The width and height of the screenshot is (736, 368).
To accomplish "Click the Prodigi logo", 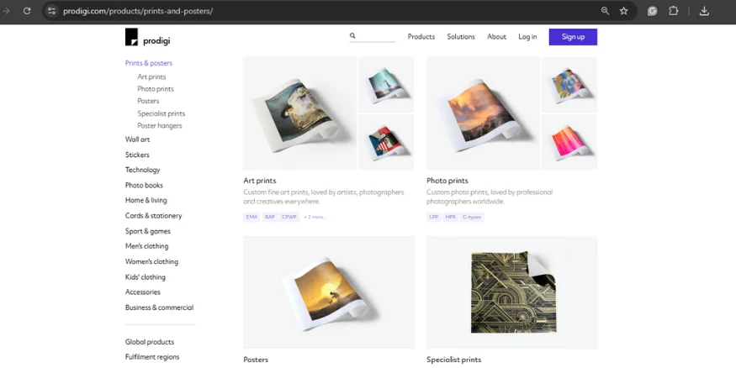I will coord(147,37).
